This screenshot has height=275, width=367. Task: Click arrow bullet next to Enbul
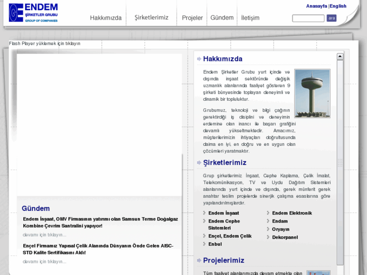click(204, 244)
